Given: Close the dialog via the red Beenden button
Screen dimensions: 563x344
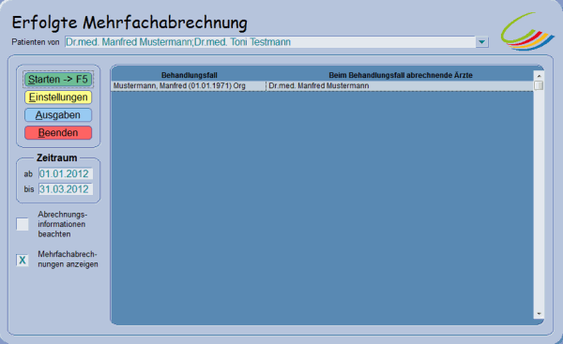Looking at the screenshot, I should point(58,133).
